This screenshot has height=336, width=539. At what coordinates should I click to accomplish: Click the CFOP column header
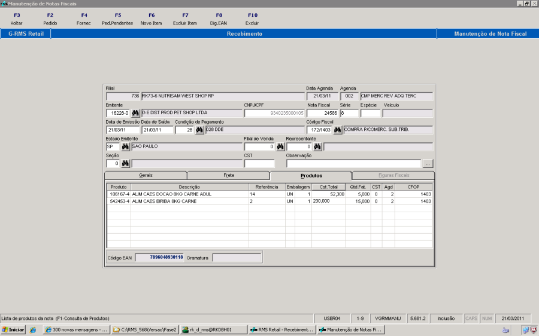pos(413,187)
